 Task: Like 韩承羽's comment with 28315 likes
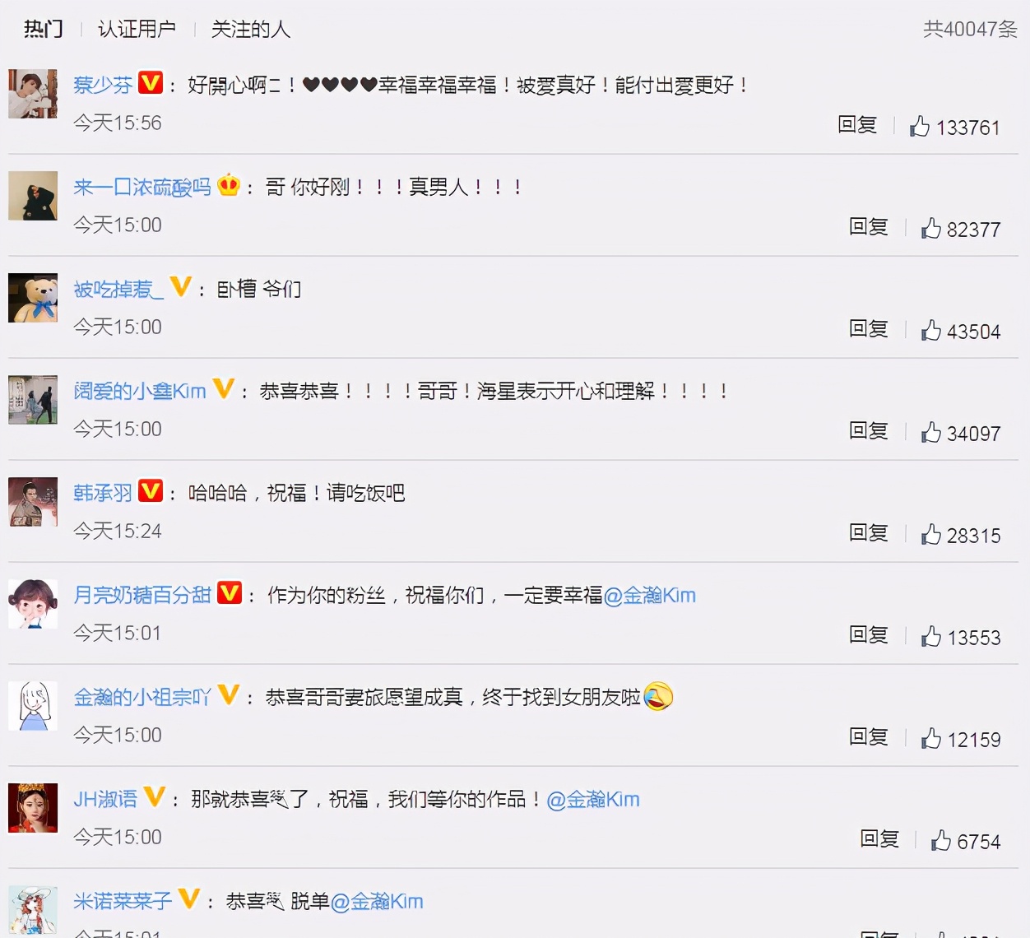tap(930, 534)
